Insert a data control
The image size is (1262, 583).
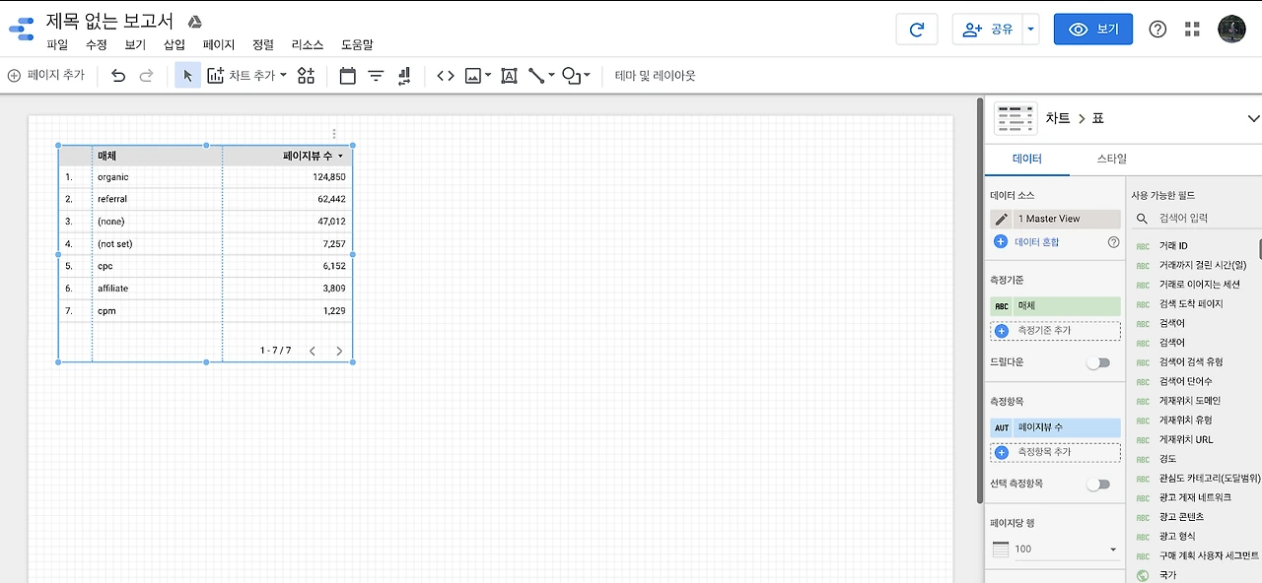coord(404,75)
